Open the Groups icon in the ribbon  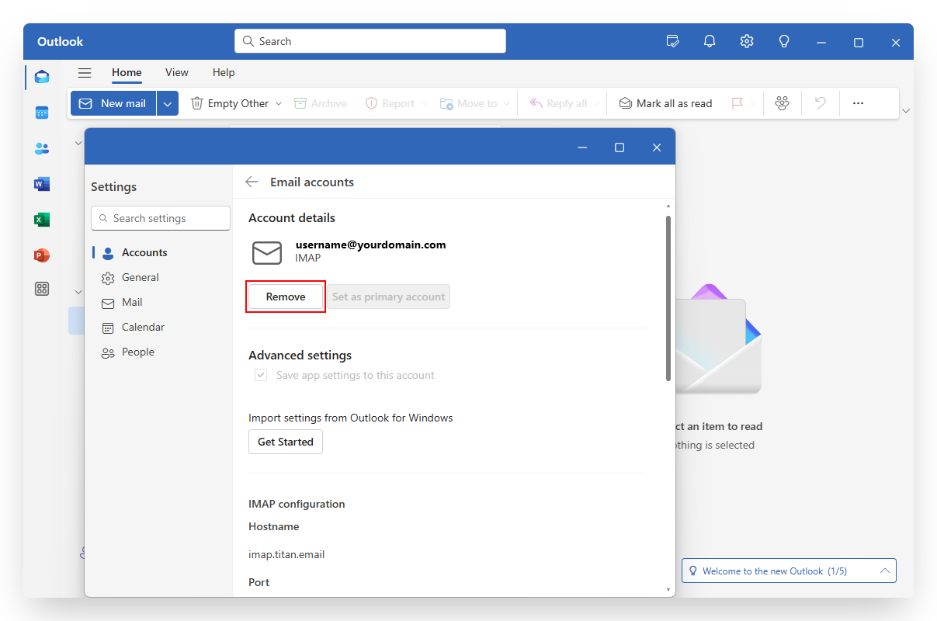coord(782,103)
